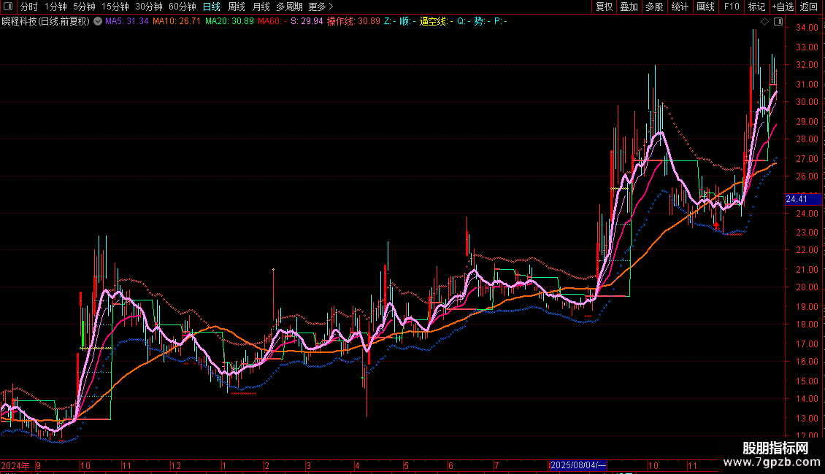The width and height of the screenshot is (825, 474).
Task: Open 复权 adjustment options
Action: pyautogui.click(x=604, y=7)
